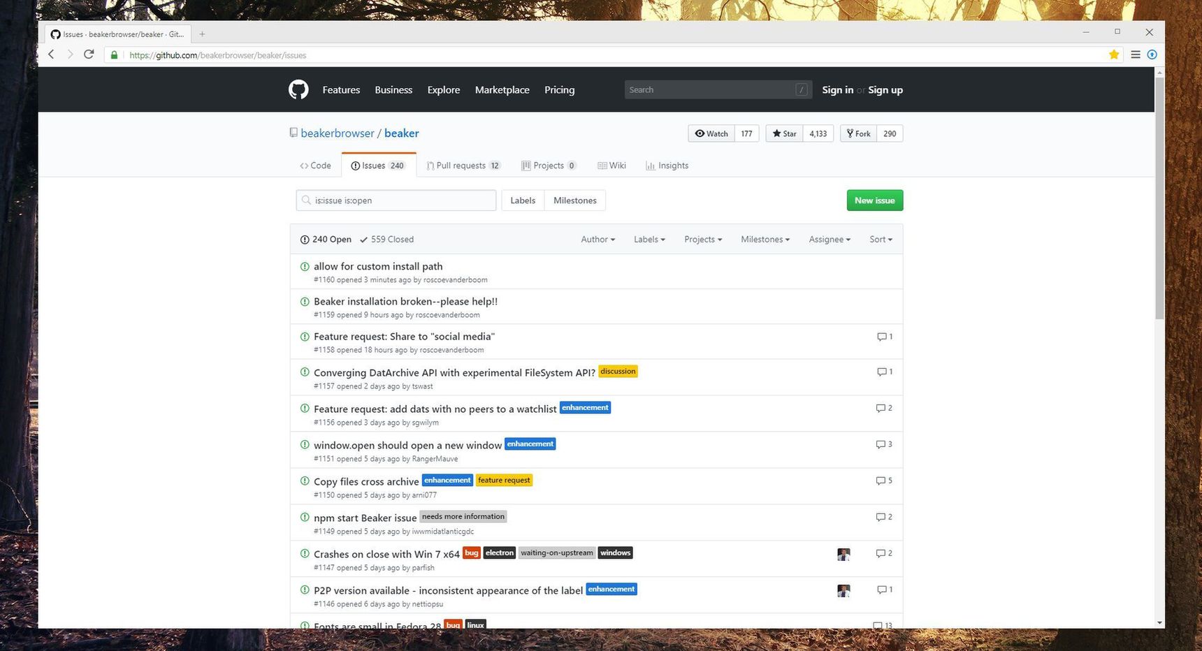This screenshot has width=1202, height=651.
Task: Open the browser hamburger menu
Action: [1136, 54]
